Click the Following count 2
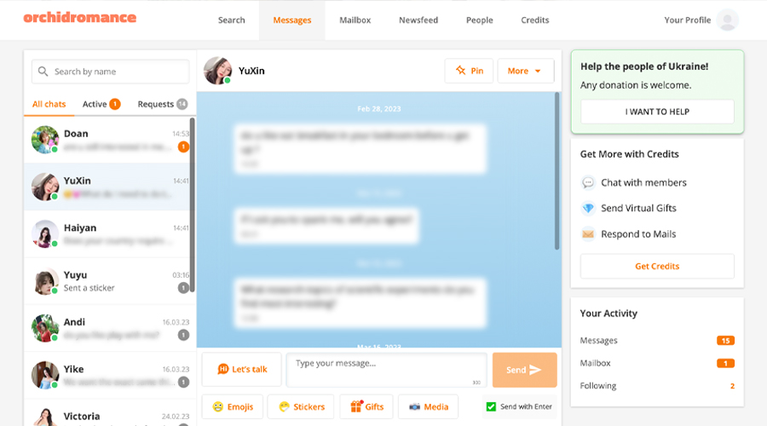Screen dimensions: 767x426 (x=732, y=386)
